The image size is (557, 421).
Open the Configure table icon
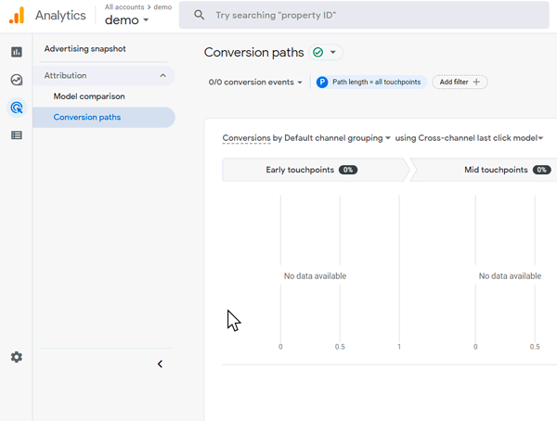point(16,135)
